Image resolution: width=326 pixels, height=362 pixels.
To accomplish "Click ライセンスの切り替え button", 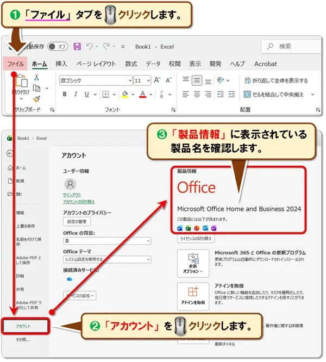I will click(x=196, y=239).
